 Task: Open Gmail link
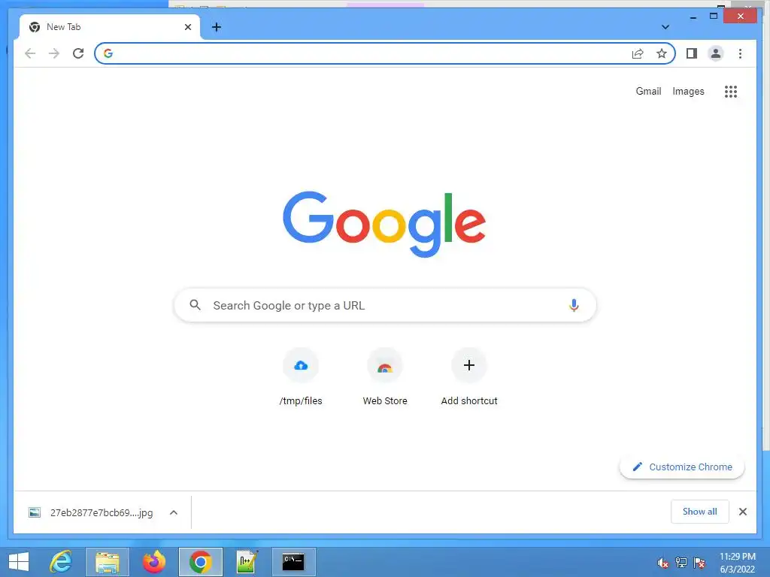(648, 91)
